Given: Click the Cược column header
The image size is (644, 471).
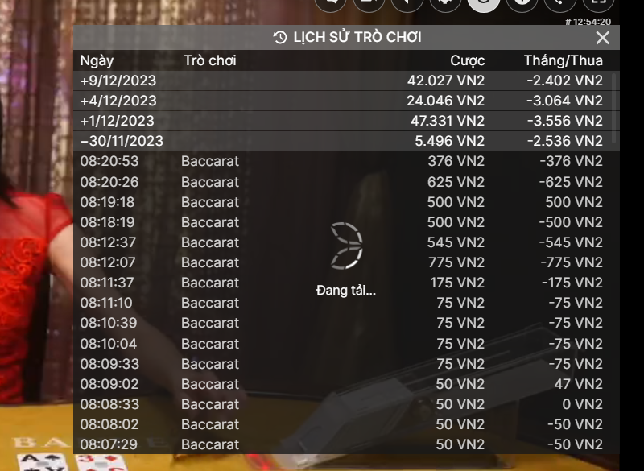Looking at the screenshot, I should [x=468, y=60].
